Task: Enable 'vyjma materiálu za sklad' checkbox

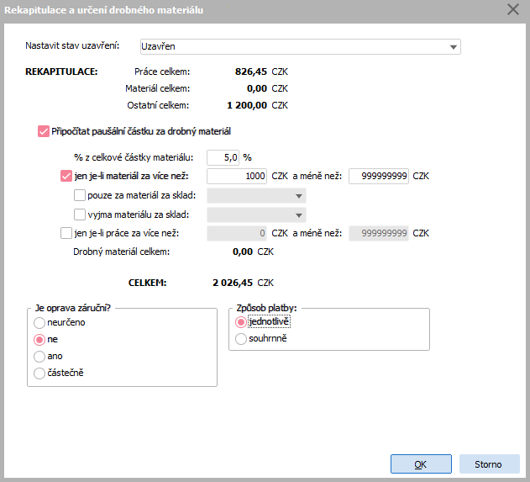Action: [80, 215]
